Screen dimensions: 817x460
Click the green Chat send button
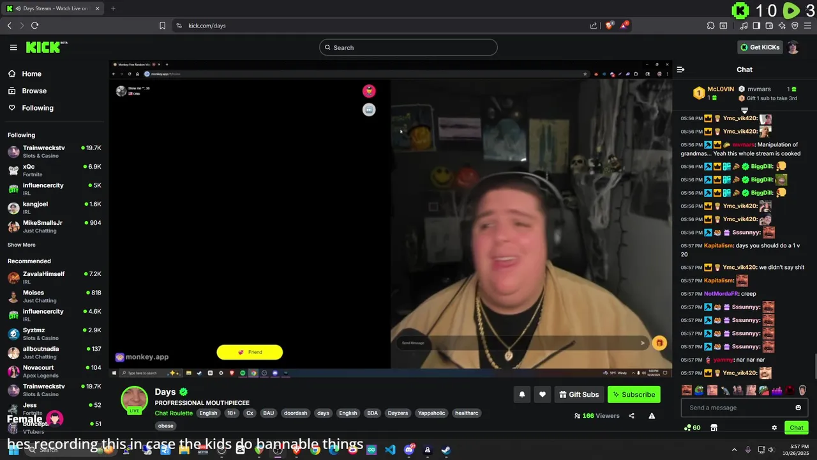(x=797, y=428)
